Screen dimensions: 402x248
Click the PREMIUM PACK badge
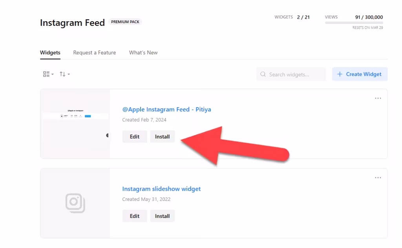click(125, 22)
